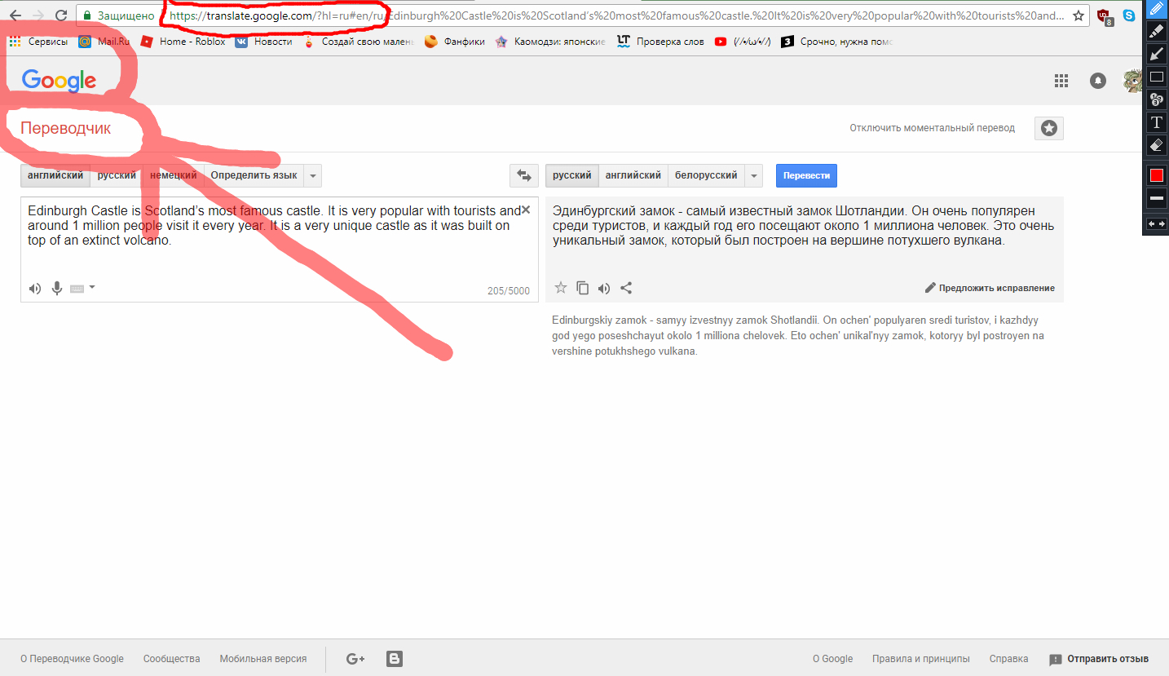Click Отправить отзыв feedback button
Screen dimensions: 1169x676
click(x=1099, y=659)
